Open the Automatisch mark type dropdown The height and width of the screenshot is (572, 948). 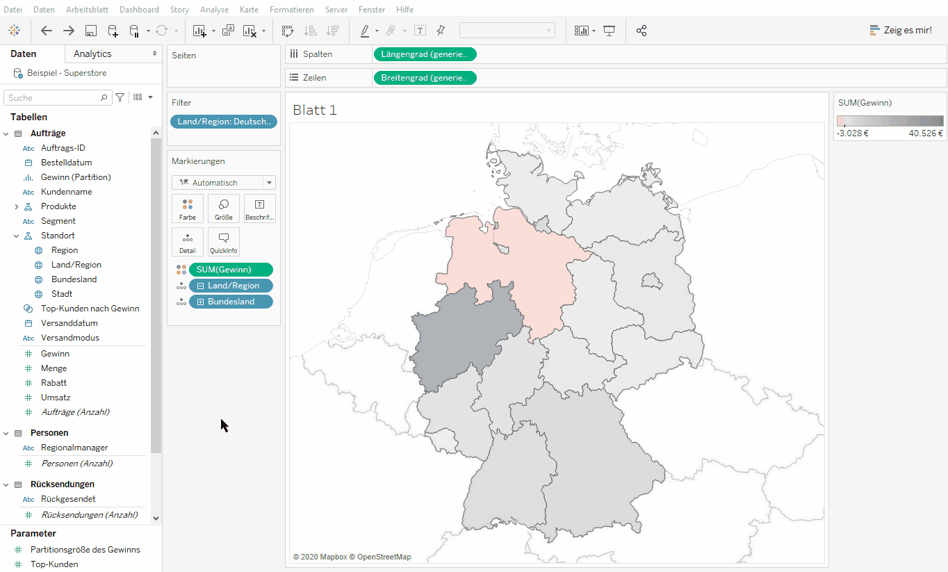pos(268,182)
